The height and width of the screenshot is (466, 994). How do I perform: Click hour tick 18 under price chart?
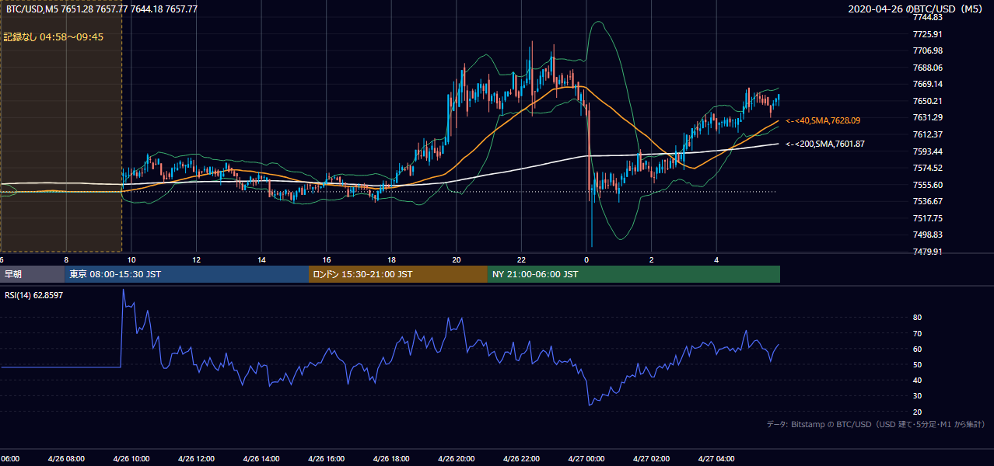click(392, 260)
